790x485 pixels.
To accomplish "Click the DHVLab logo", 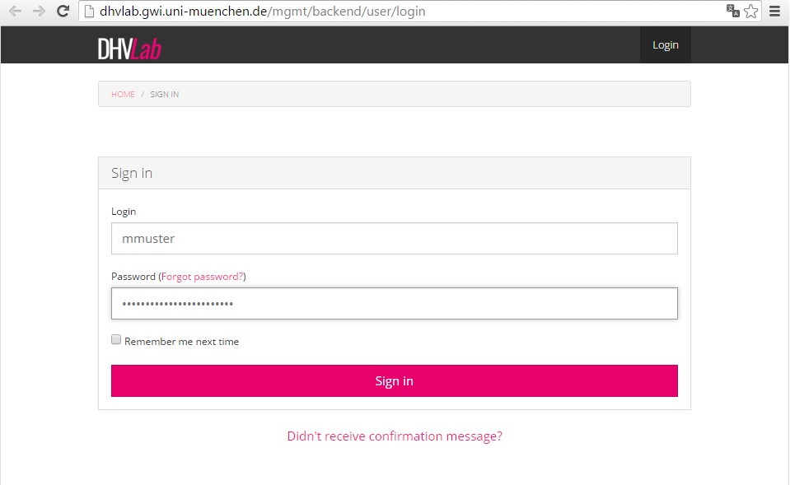I will coord(129,48).
